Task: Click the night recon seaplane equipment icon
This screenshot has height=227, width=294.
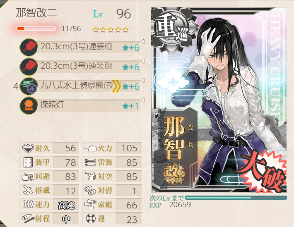Action: pyautogui.click(x=29, y=86)
